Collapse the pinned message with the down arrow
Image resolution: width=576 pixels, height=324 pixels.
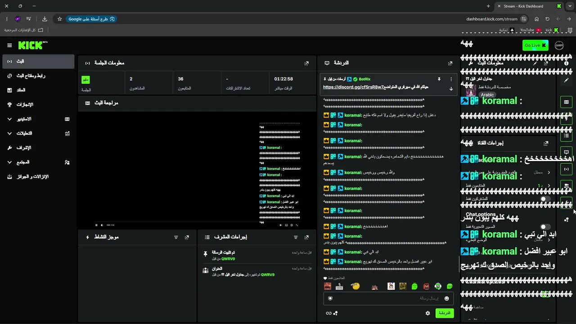[x=451, y=89]
